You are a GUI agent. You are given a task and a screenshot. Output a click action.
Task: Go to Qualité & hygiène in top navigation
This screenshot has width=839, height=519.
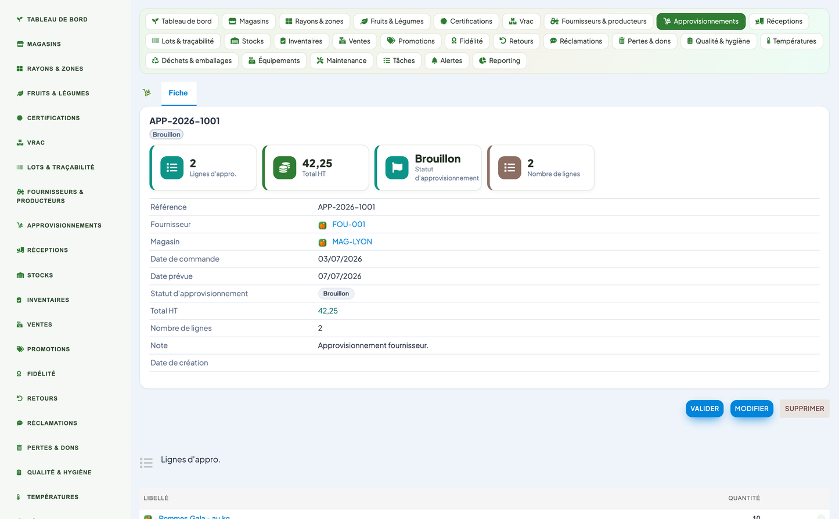coord(718,41)
